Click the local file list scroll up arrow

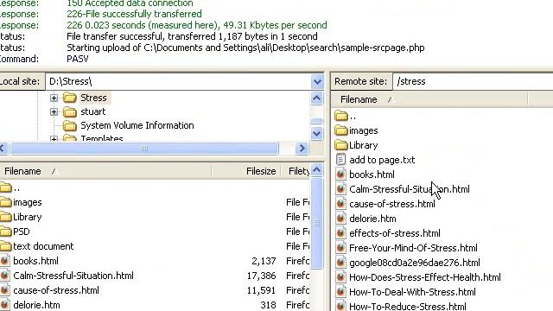click(x=317, y=170)
